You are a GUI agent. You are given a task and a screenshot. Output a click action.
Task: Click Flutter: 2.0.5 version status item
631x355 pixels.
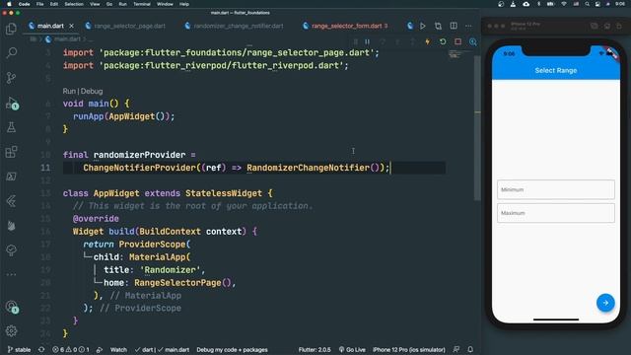315,350
